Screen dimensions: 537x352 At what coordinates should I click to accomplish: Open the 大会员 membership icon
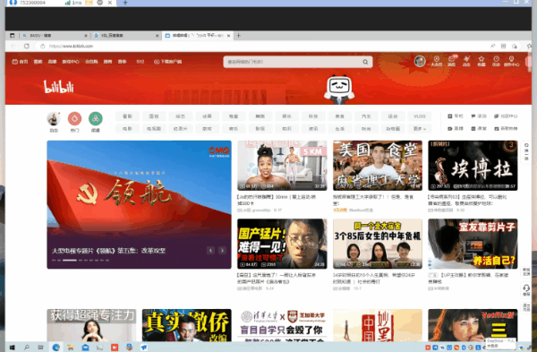click(x=437, y=61)
